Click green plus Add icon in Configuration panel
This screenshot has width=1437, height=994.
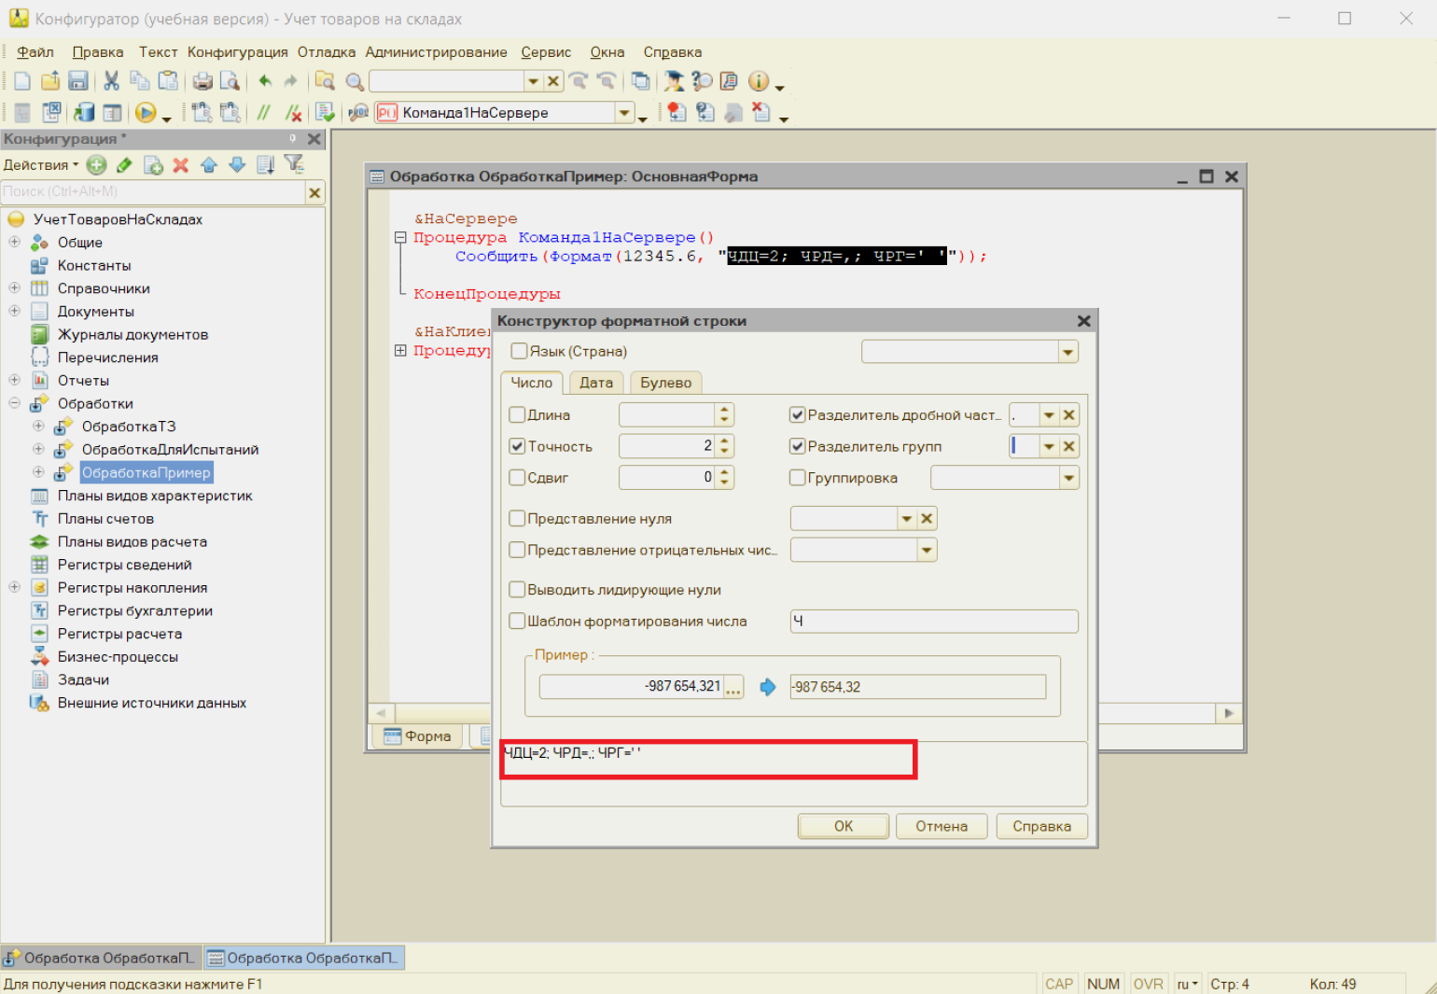pyautogui.click(x=96, y=165)
